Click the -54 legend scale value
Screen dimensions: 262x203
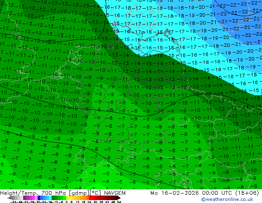13,202
